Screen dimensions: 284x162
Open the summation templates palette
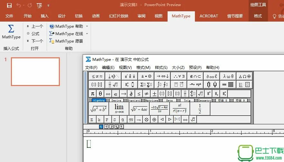(x=146, y=84)
